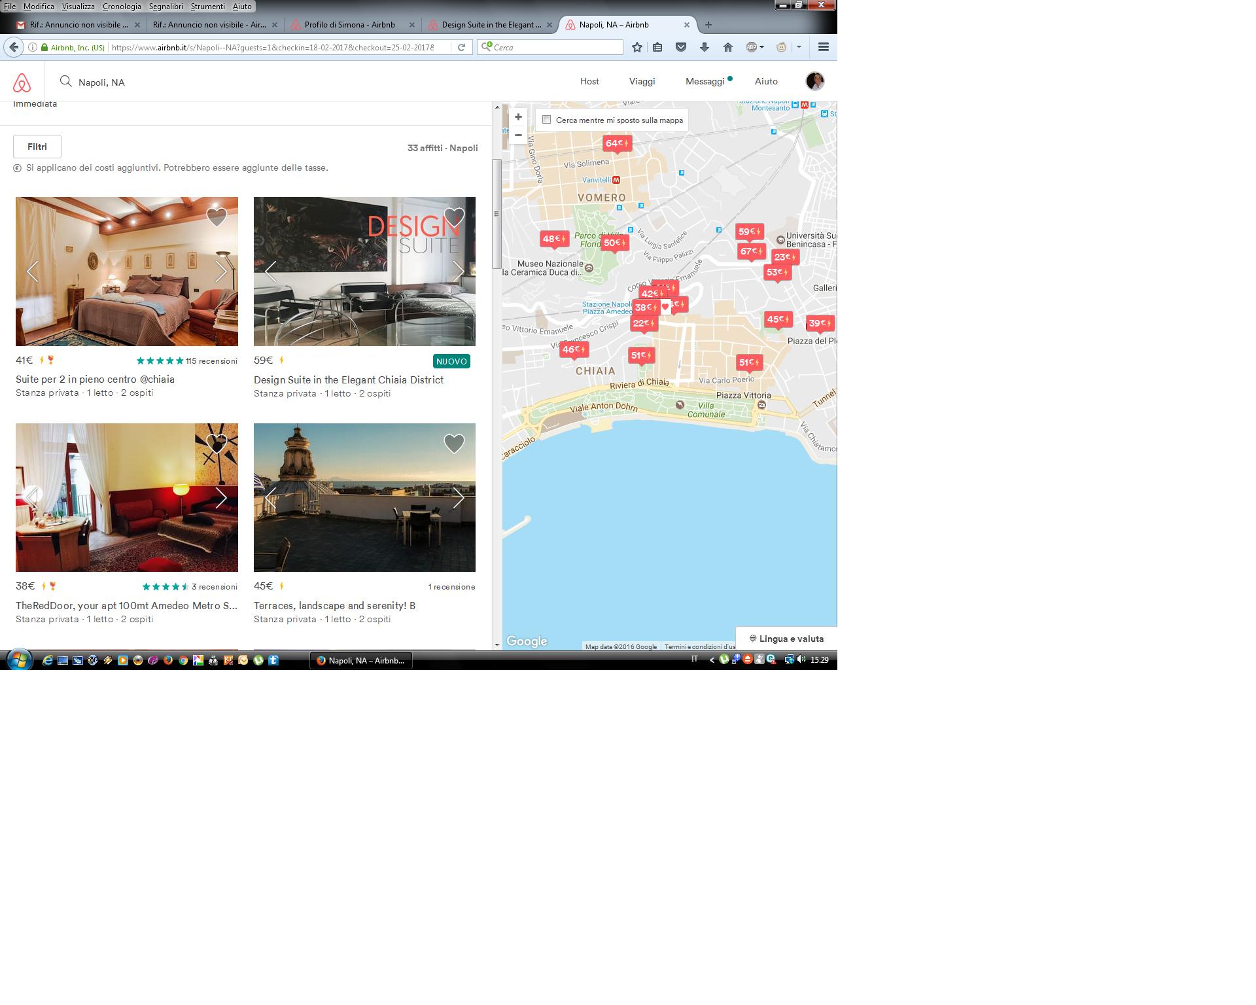
Task: Reload the page with refresh icon
Action: pos(461,47)
